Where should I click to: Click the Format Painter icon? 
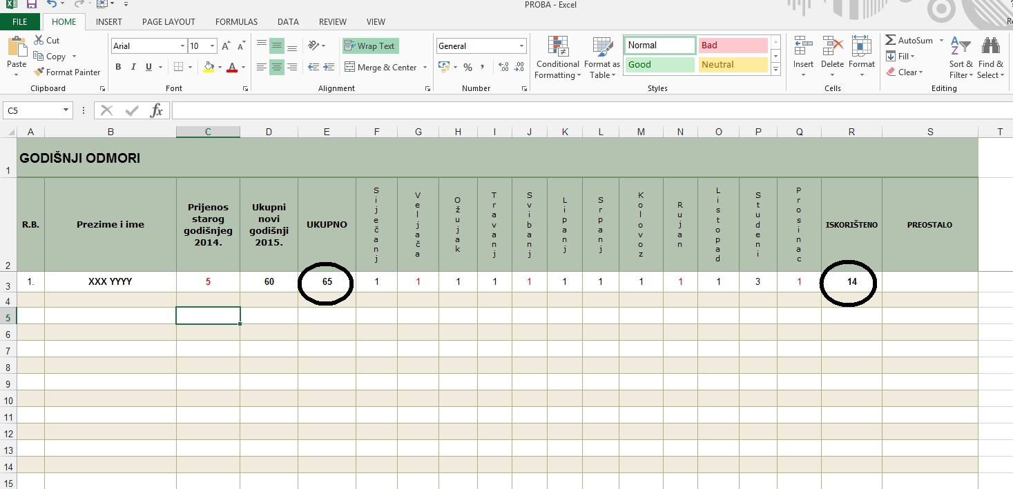[x=39, y=72]
